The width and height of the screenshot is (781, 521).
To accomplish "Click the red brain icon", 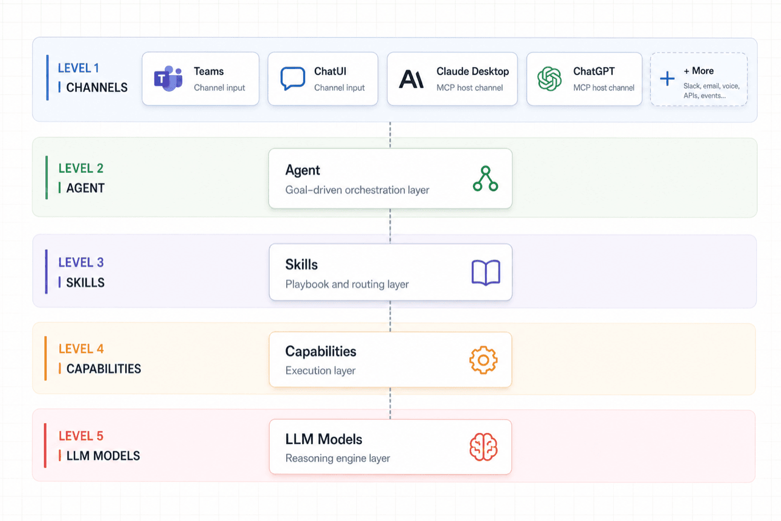I will (x=483, y=447).
